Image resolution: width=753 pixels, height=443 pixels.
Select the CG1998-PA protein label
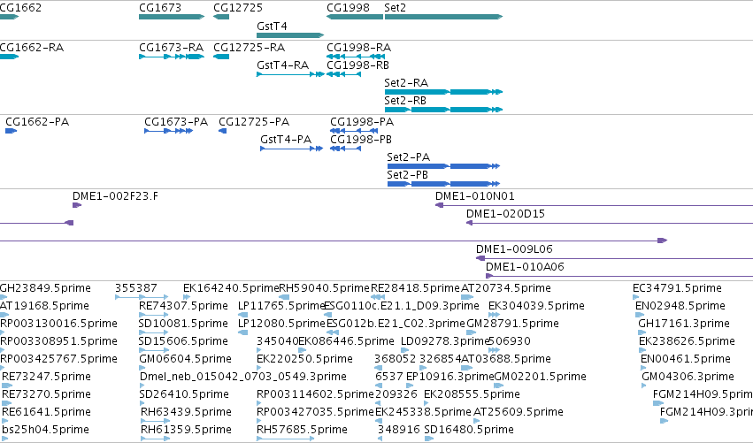click(362, 122)
